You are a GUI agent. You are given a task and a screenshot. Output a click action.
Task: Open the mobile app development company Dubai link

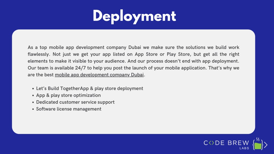click(99, 75)
